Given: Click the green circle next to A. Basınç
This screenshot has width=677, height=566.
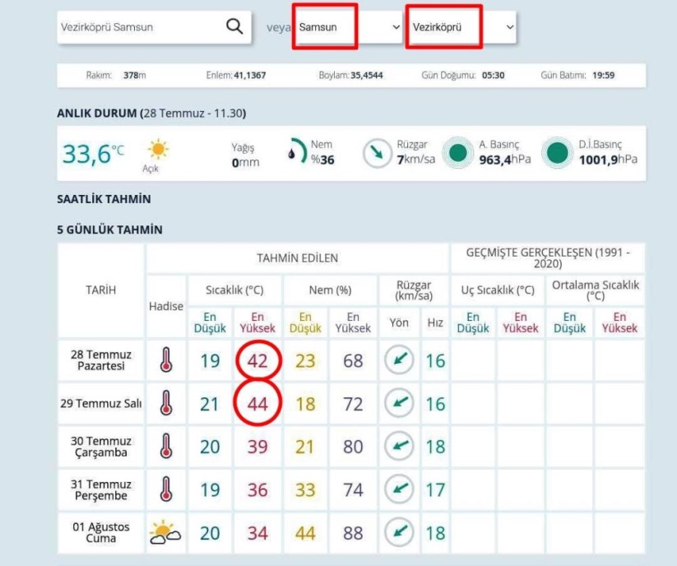Looking at the screenshot, I should point(457,153).
